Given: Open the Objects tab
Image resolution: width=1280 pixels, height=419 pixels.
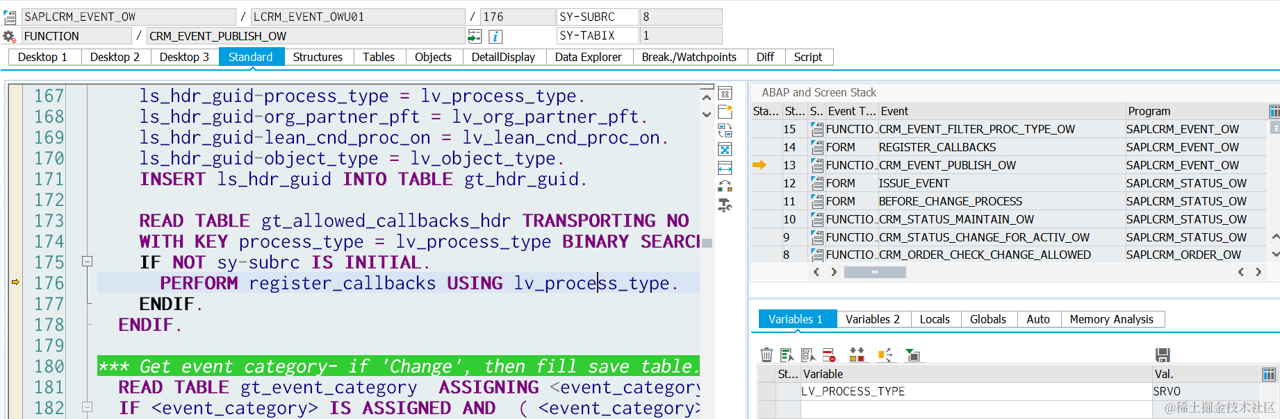Looking at the screenshot, I should pos(434,57).
